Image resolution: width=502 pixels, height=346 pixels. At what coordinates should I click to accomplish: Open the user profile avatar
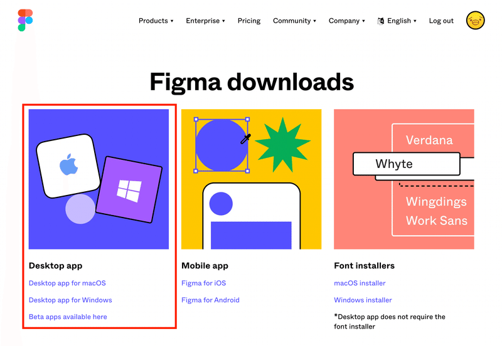476,21
